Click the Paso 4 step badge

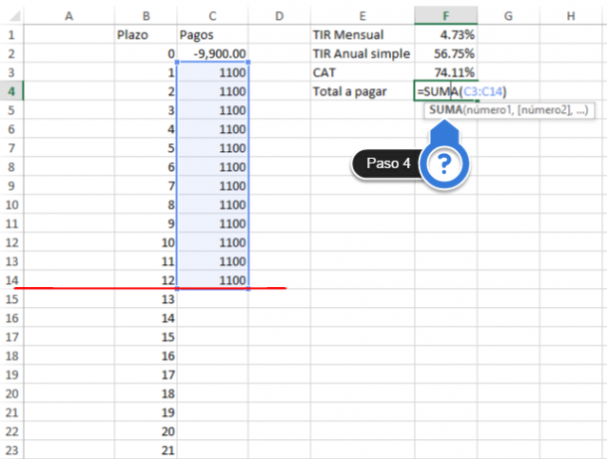(386, 164)
